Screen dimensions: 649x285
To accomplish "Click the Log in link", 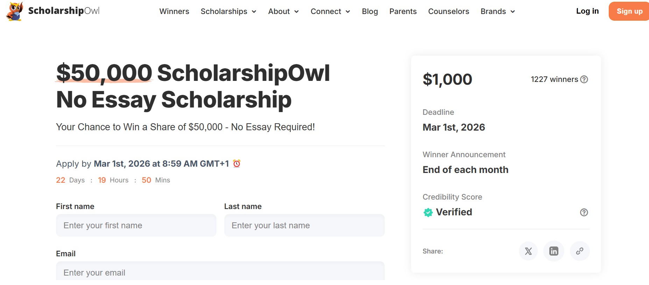I will click(587, 11).
